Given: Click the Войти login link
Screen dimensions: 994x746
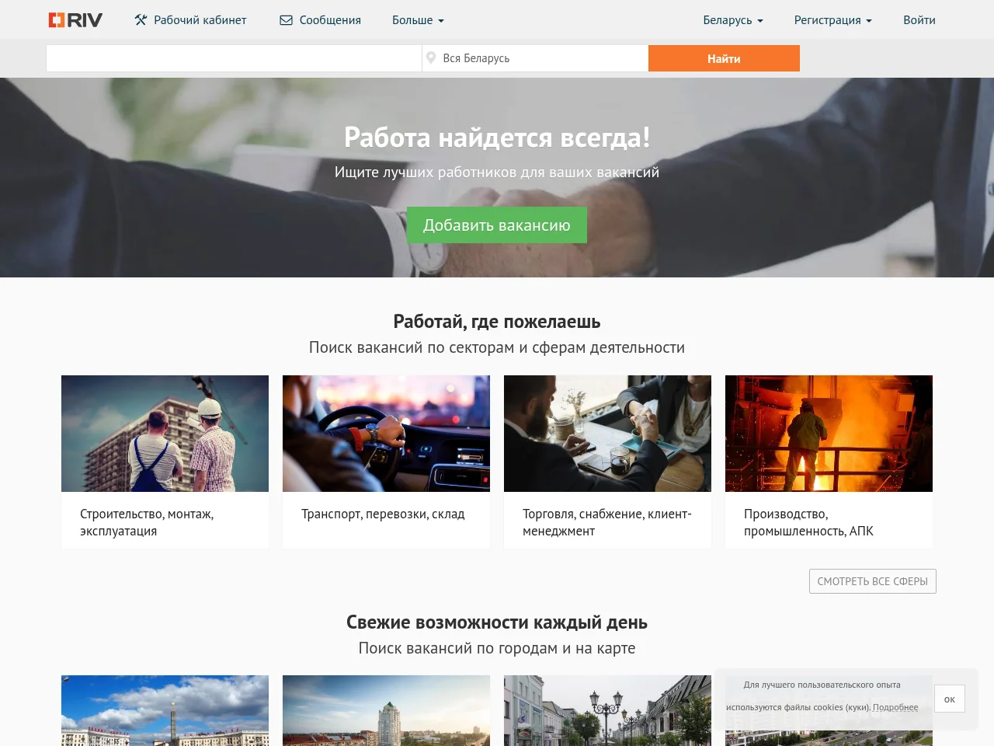Looking at the screenshot, I should (x=919, y=20).
